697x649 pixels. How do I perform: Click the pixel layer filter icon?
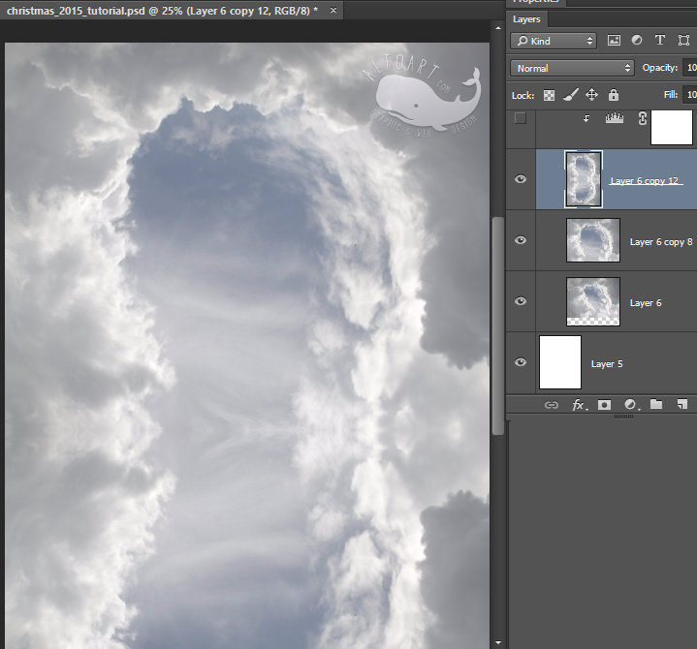(x=614, y=41)
